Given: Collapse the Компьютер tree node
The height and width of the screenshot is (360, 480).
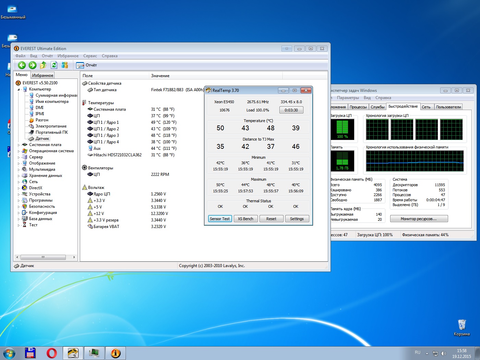Looking at the screenshot, I should coord(19,89).
